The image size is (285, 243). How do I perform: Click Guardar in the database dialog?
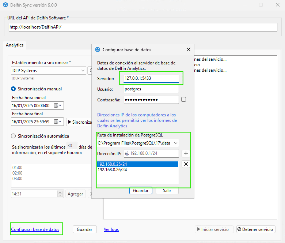(x=141, y=191)
